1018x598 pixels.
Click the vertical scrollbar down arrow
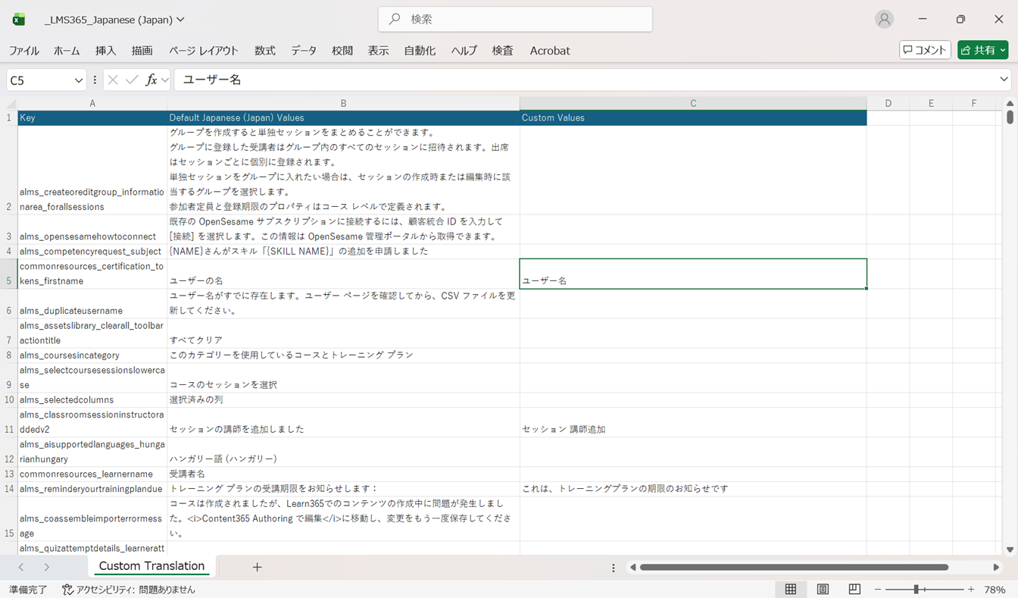(1010, 549)
